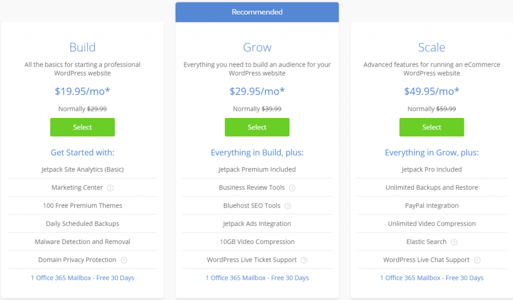
Task: Select the Scale plan
Action: 431,127
